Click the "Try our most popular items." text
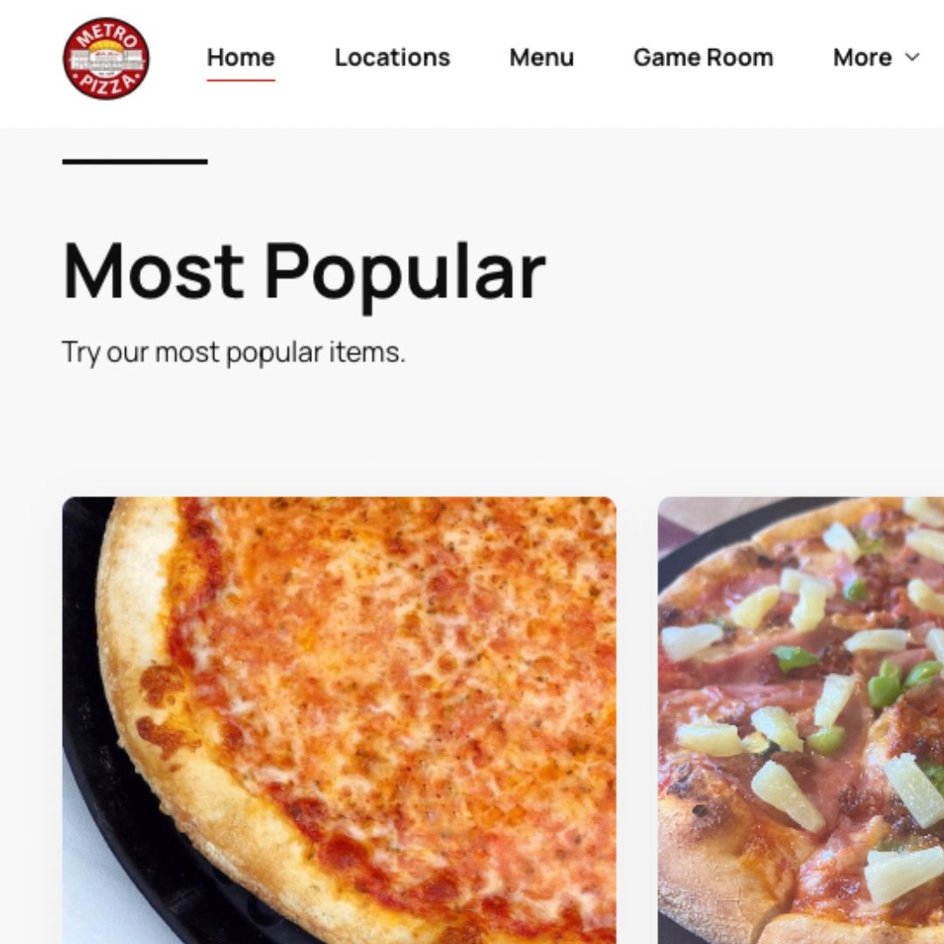This screenshot has height=944, width=944. click(233, 352)
